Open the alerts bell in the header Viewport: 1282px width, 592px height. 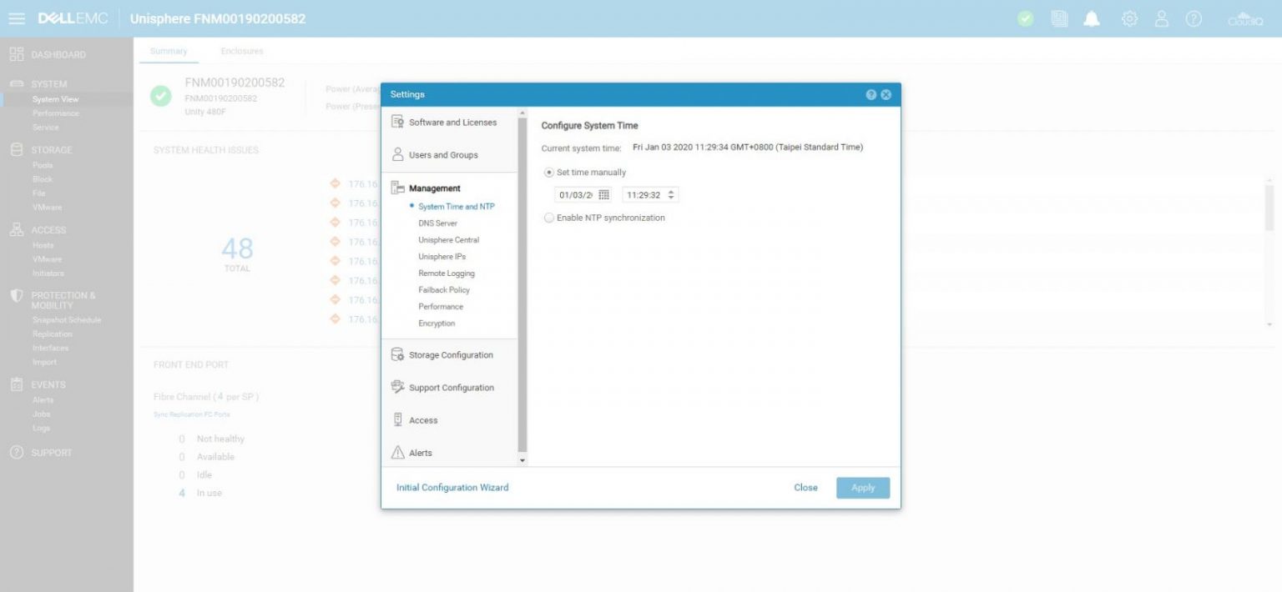(x=1092, y=18)
